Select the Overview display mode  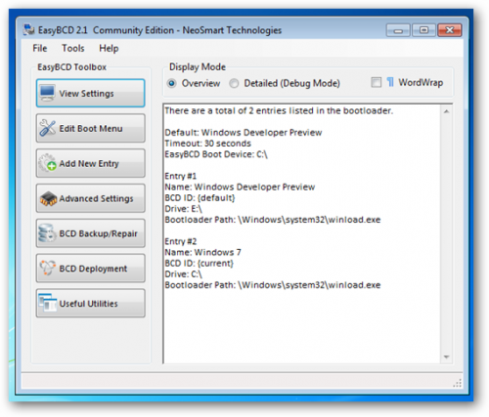tap(171, 83)
